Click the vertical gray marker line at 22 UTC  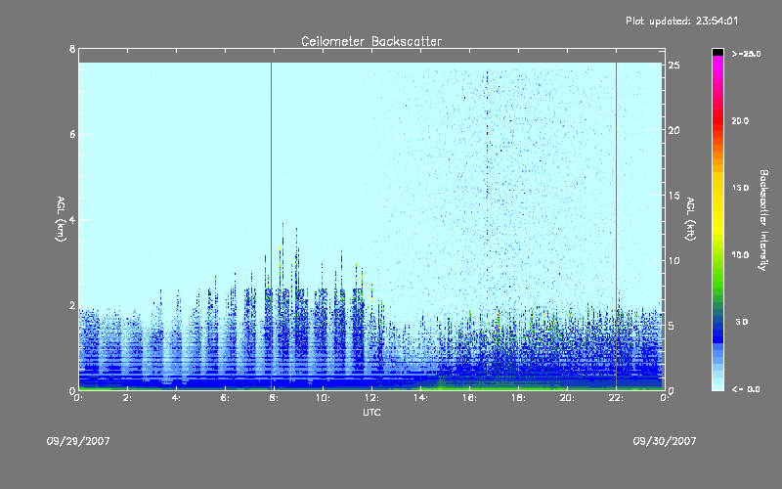pyautogui.click(x=616, y=226)
